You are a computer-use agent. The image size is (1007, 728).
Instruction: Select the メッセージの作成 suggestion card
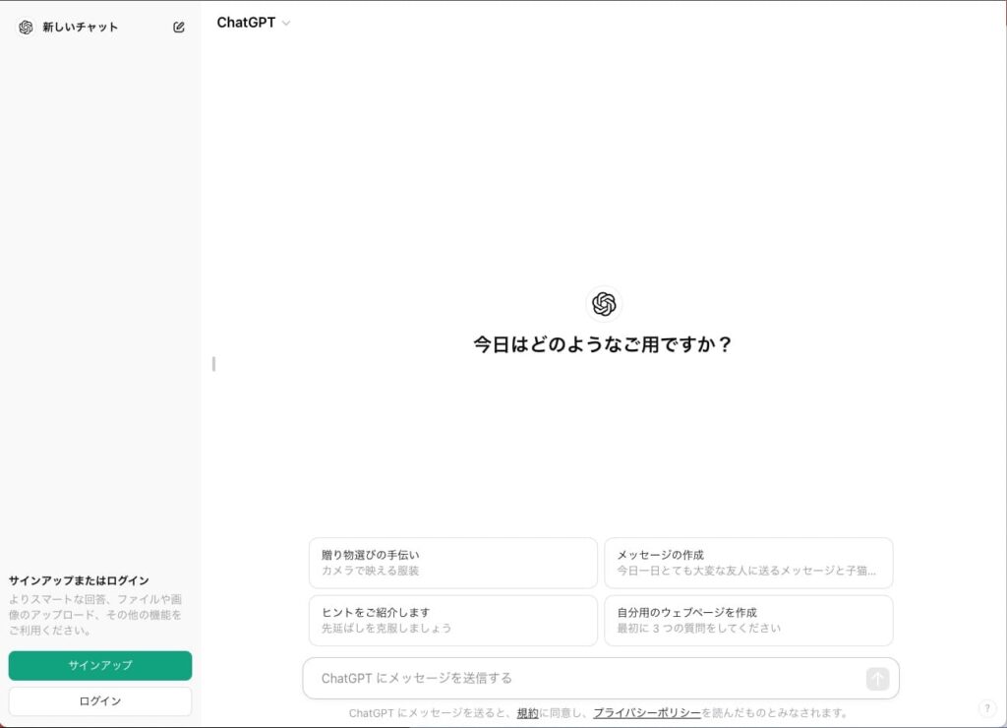click(748, 563)
